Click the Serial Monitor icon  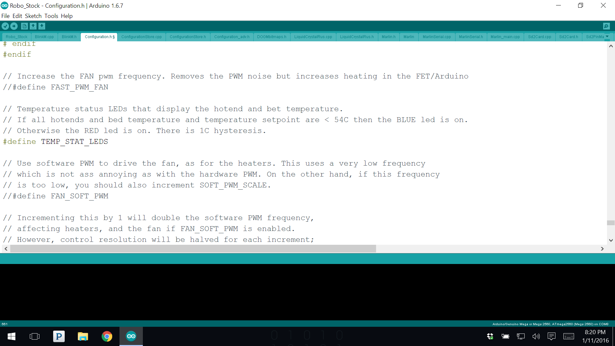[x=607, y=26]
